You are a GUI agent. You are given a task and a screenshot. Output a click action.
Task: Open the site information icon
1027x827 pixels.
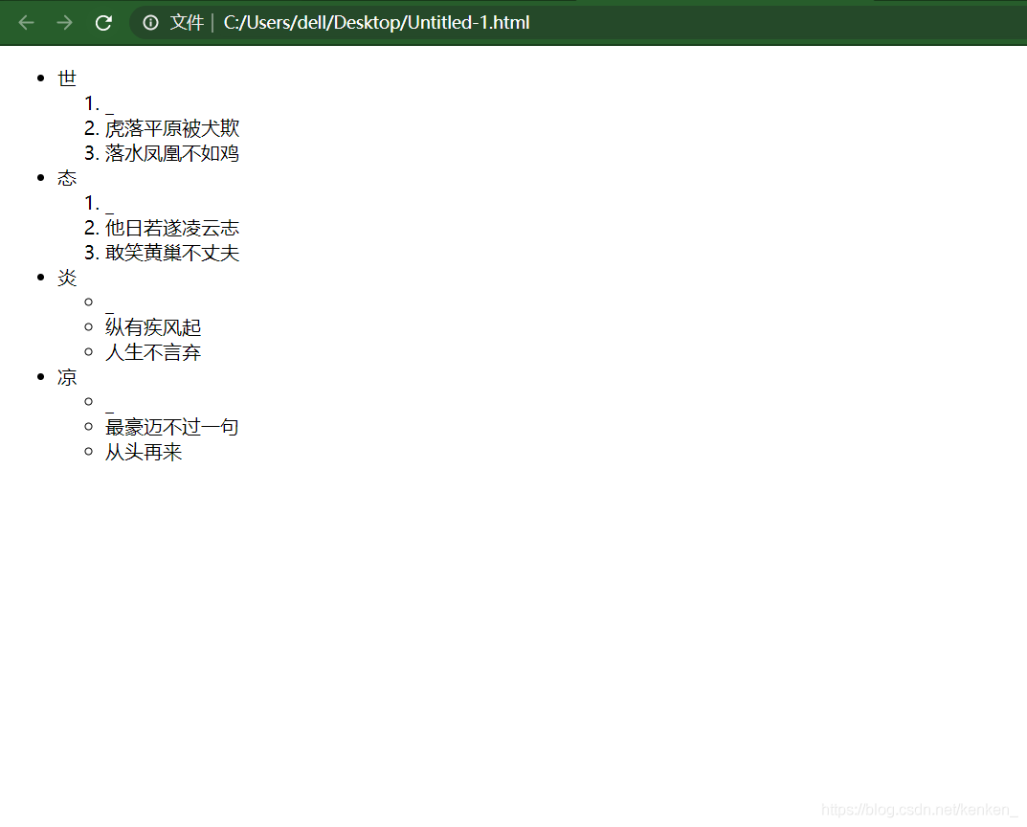150,23
